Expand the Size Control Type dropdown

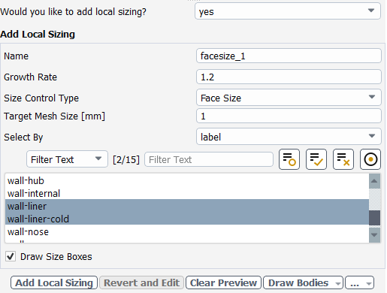pos(289,98)
